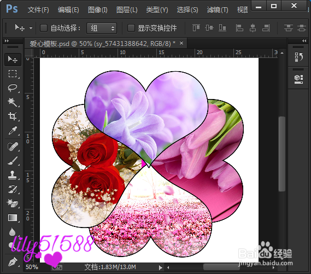This screenshot has width=311, height=274.
Task: Select the Eraser tool
Action: [13, 203]
